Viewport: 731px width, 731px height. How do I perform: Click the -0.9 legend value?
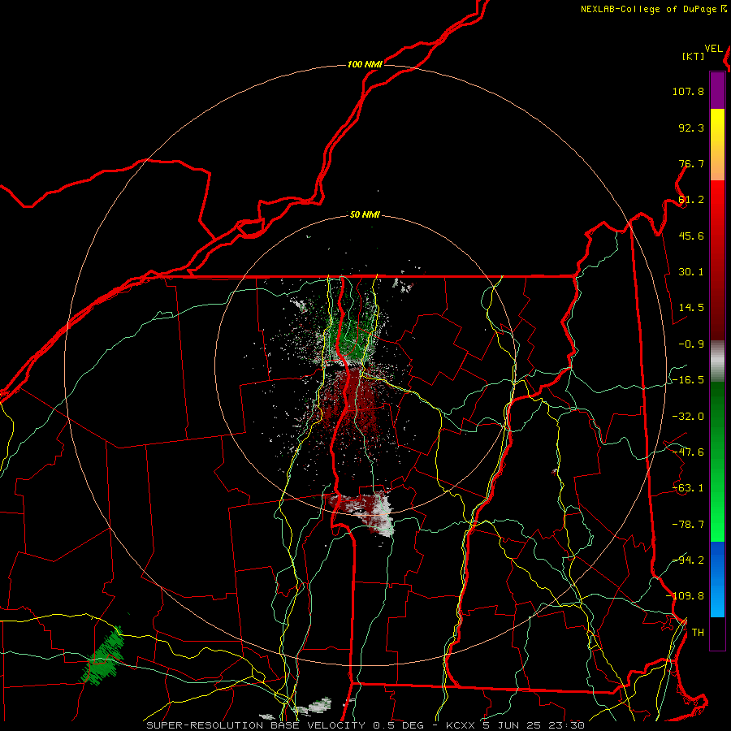[691, 344]
